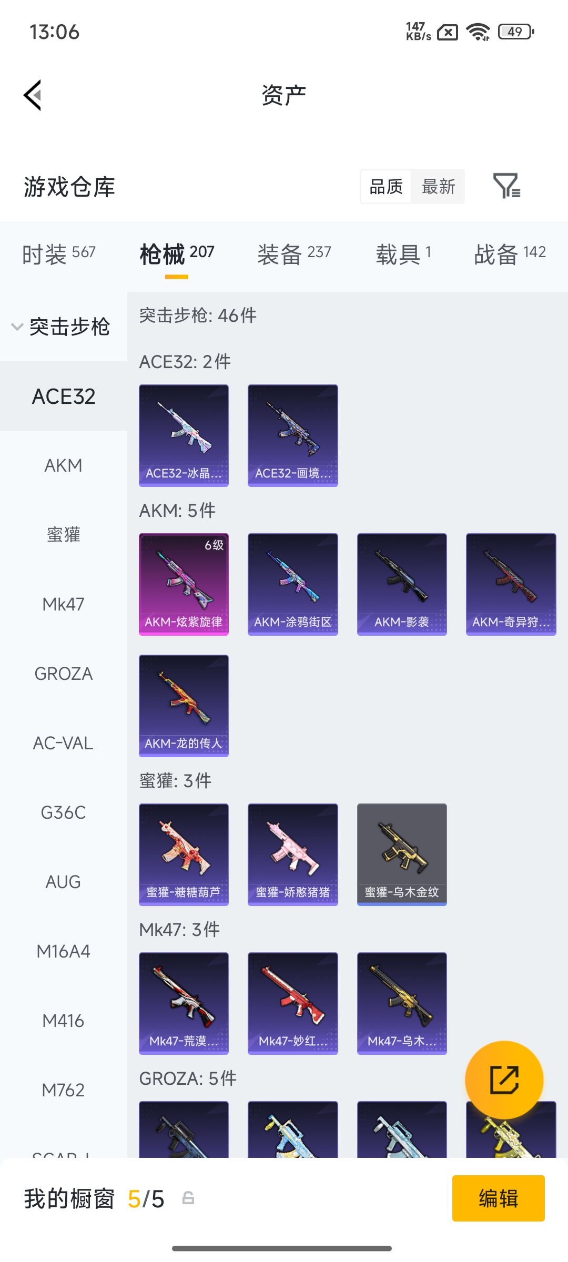Switch sorting to 最新
This screenshot has height=1262, width=568.
(439, 186)
